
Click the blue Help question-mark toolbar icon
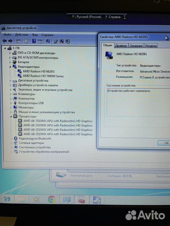pos(34,41)
